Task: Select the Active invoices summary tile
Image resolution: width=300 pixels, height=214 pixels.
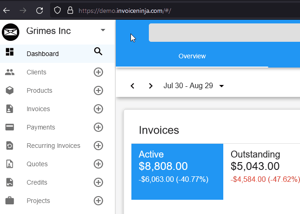Action: 177,172
